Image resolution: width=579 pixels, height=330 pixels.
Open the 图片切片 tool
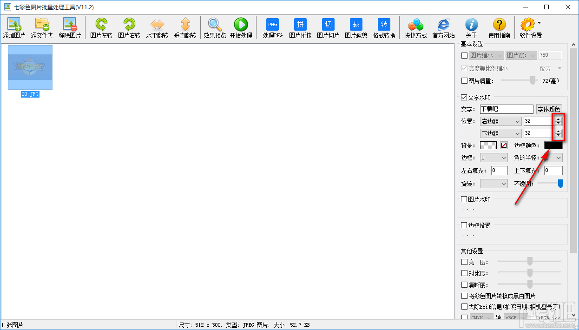pyautogui.click(x=328, y=24)
